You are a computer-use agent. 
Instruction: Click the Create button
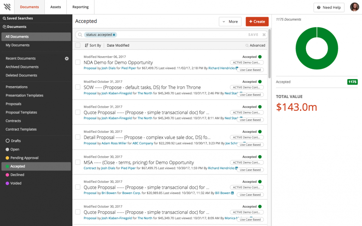257,22
